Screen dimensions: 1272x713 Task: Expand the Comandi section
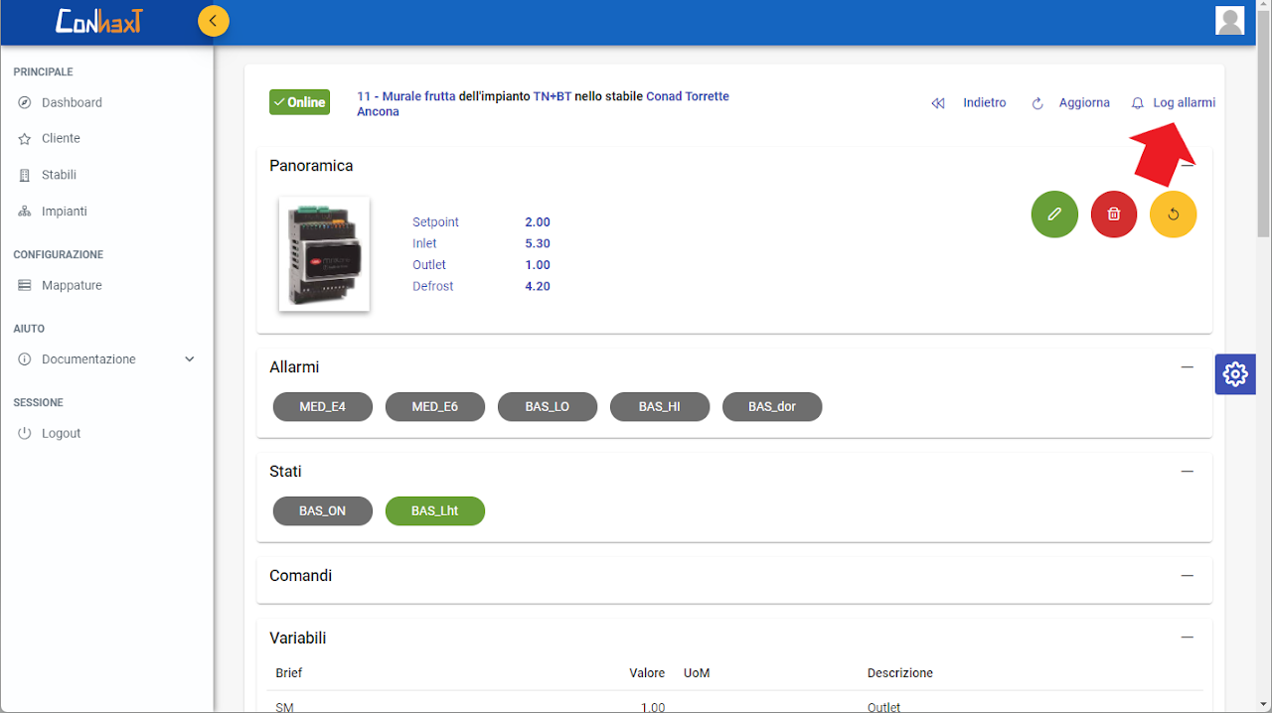click(x=1187, y=576)
